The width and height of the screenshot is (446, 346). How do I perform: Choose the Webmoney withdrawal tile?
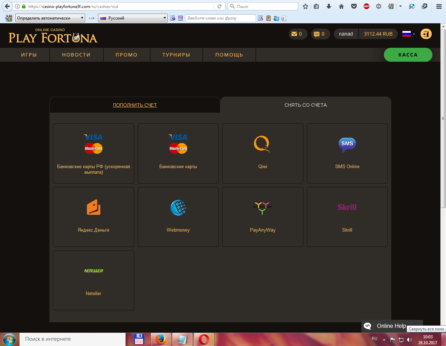click(178, 217)
